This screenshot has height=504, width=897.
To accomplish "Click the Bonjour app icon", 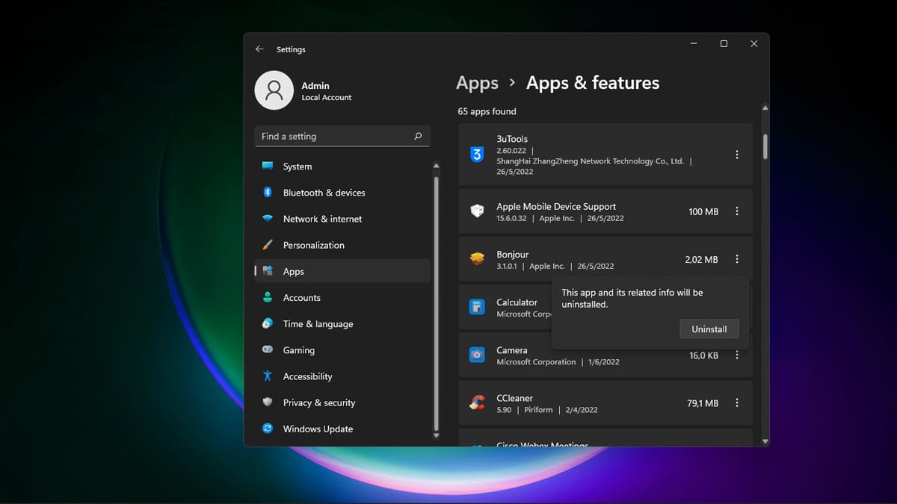I will pyautogui.click(x=477, y=259).
